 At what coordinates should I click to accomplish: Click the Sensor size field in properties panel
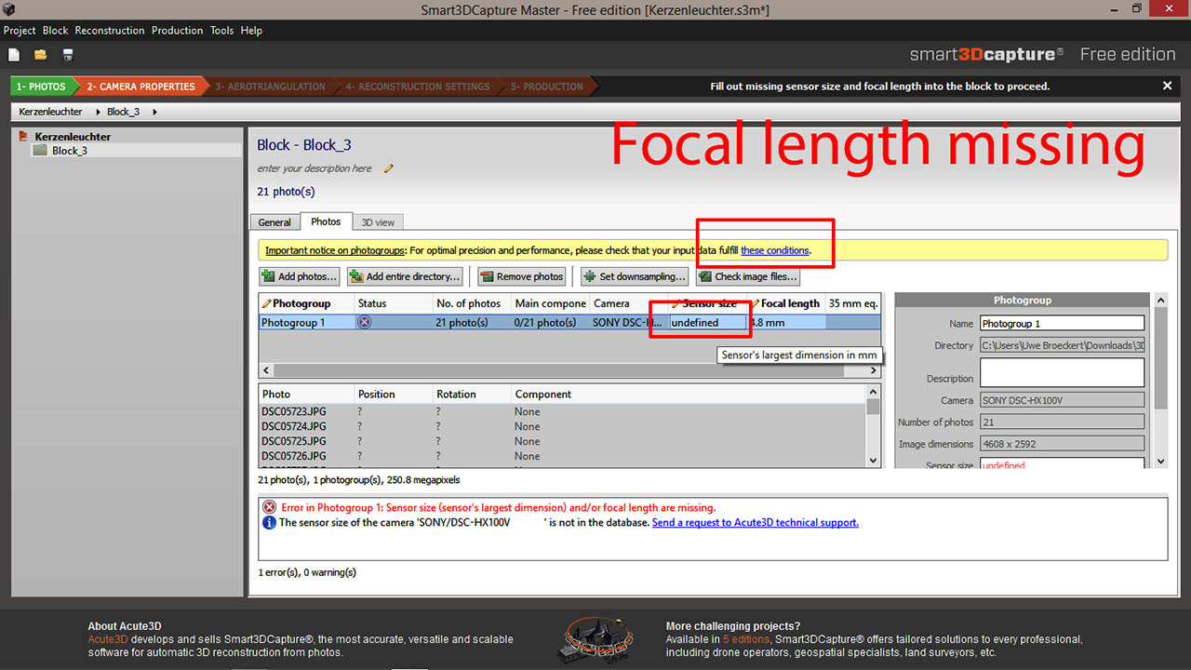point(1062,463)
